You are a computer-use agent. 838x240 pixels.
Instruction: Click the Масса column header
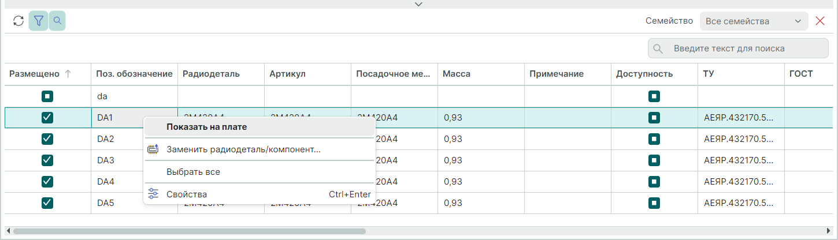(457, 74)
